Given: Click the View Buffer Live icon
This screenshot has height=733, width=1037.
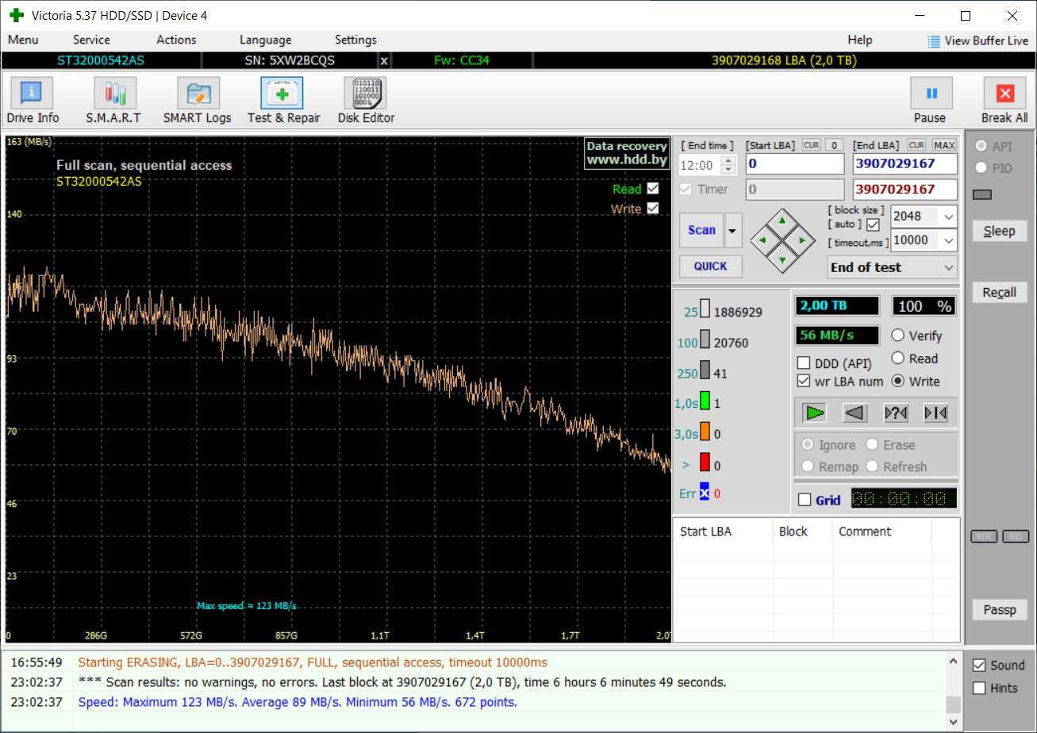Looking at the screenshot, I should pyautogui.click(x=934, y=40).
